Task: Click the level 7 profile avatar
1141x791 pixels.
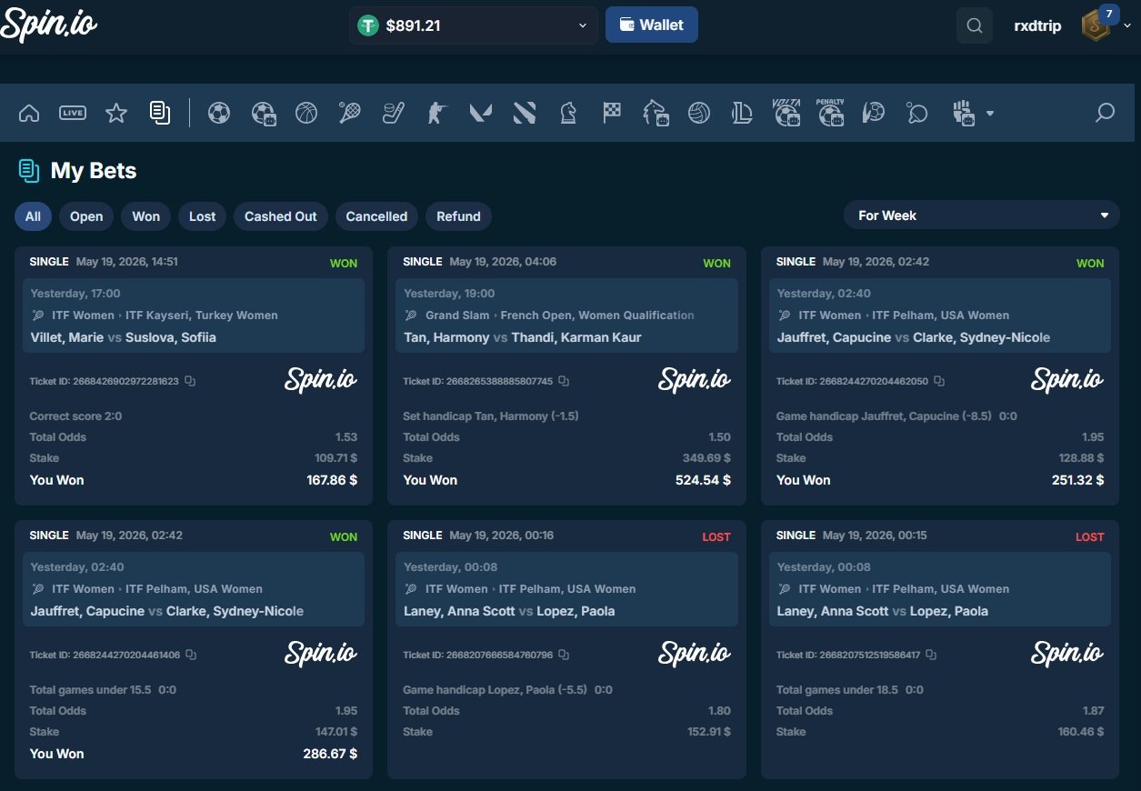Action: (x=1097, y=24)
